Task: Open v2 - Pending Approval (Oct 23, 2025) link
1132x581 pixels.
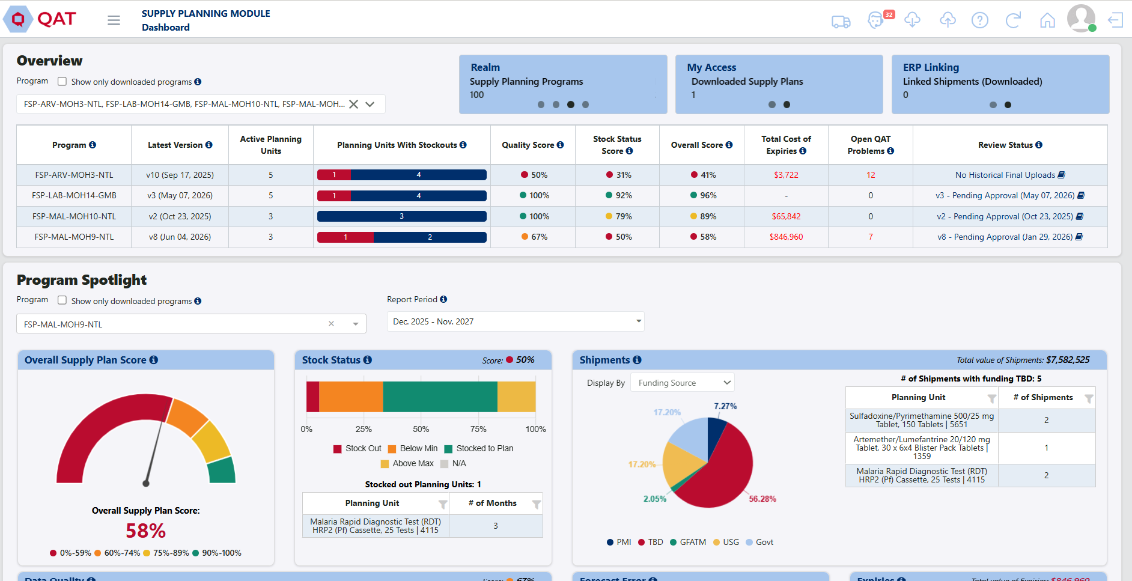Action: pyautogui.click(x=1005, y=216)
